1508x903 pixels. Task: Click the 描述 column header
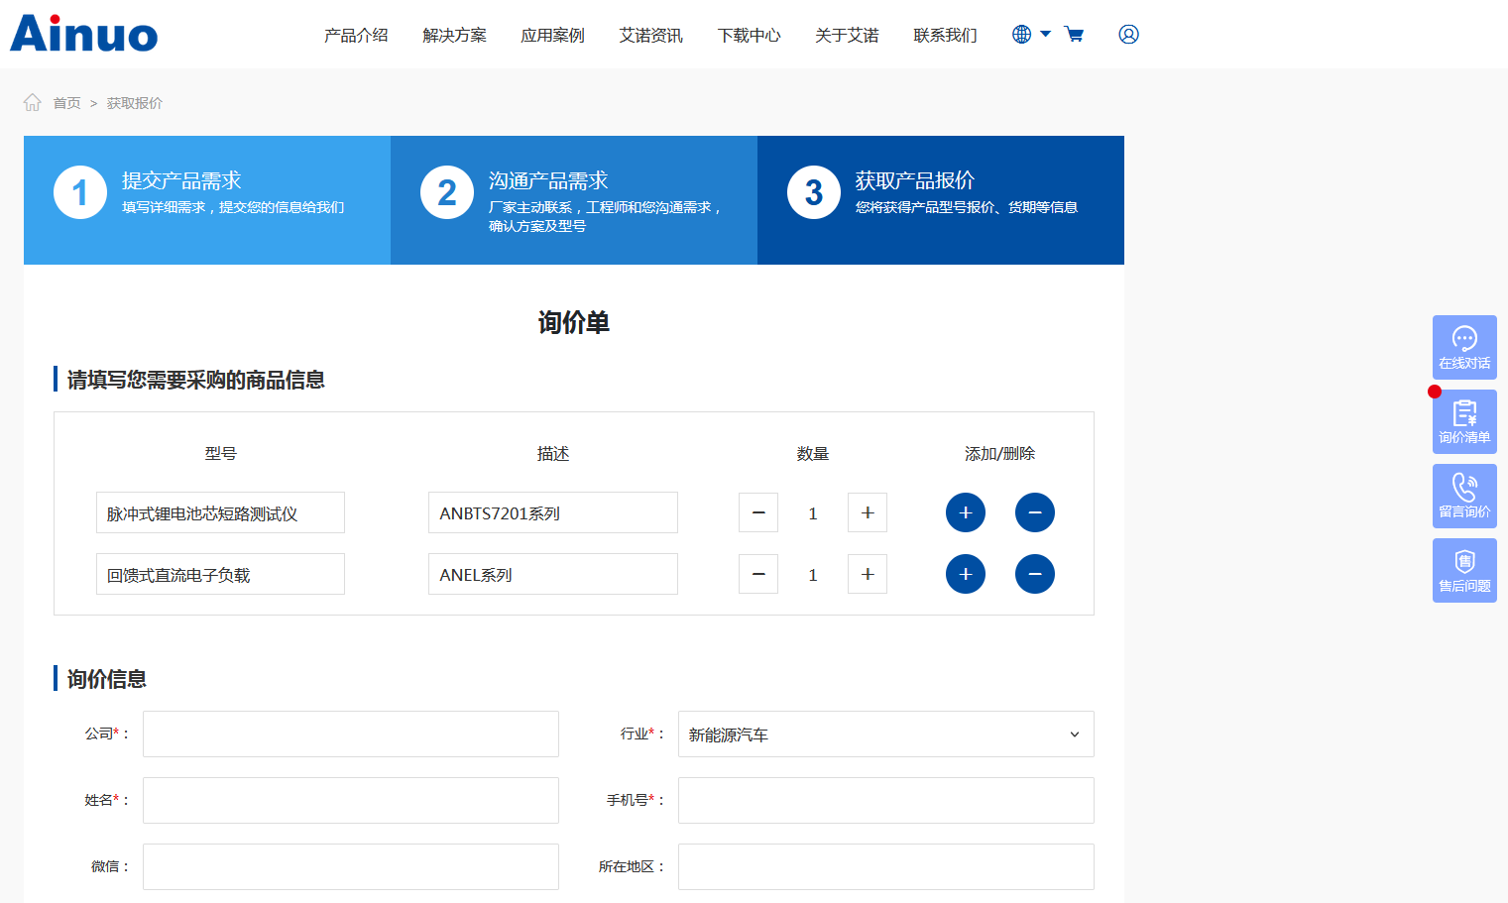[553, 453]
